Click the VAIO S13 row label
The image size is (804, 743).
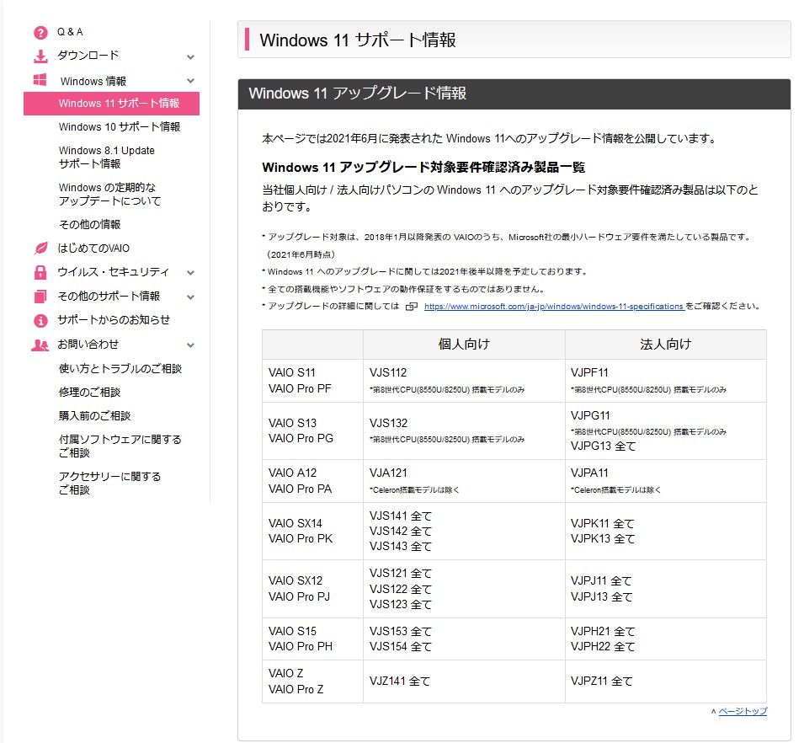coord(292,423)
